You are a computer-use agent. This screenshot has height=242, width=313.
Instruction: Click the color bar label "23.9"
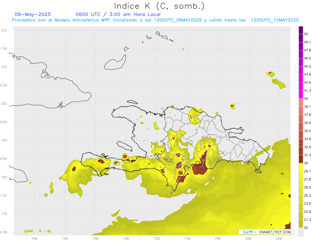308,204
